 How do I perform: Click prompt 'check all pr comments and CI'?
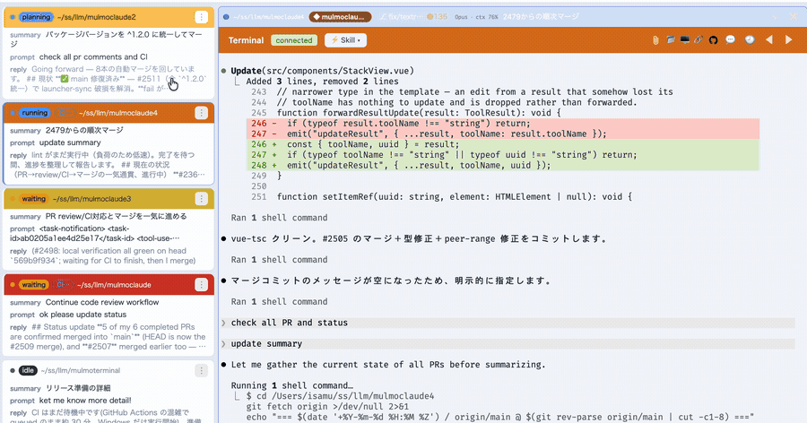(93, 57)
